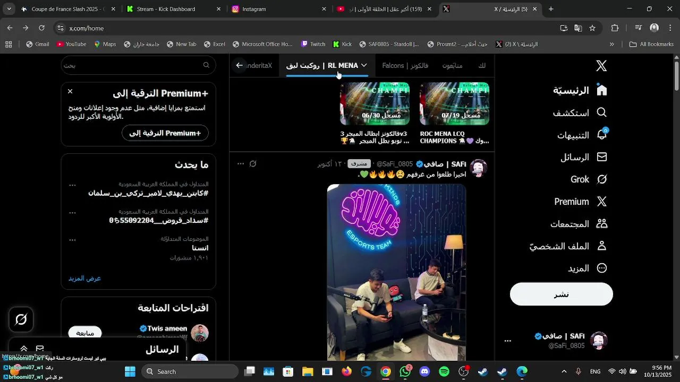Open the YouTube bookmark in bookmarks bar

click(71, 44)
